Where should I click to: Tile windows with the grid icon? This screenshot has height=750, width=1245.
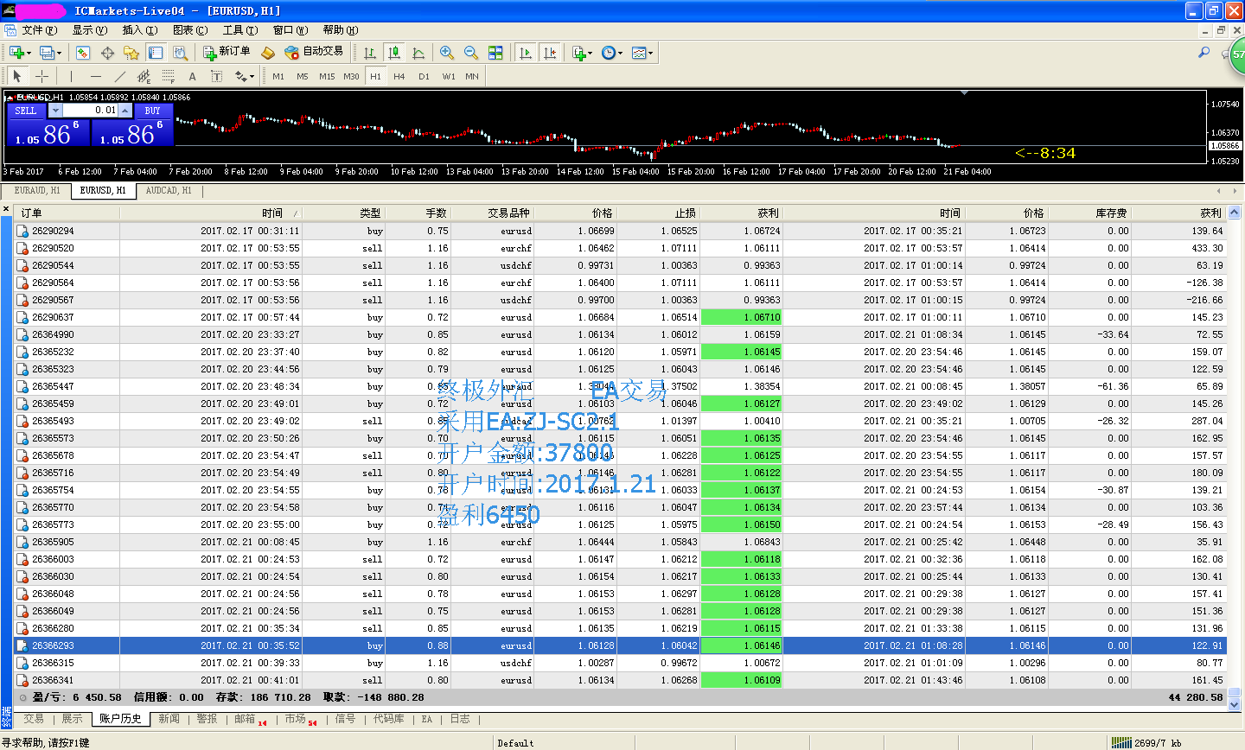495,53
